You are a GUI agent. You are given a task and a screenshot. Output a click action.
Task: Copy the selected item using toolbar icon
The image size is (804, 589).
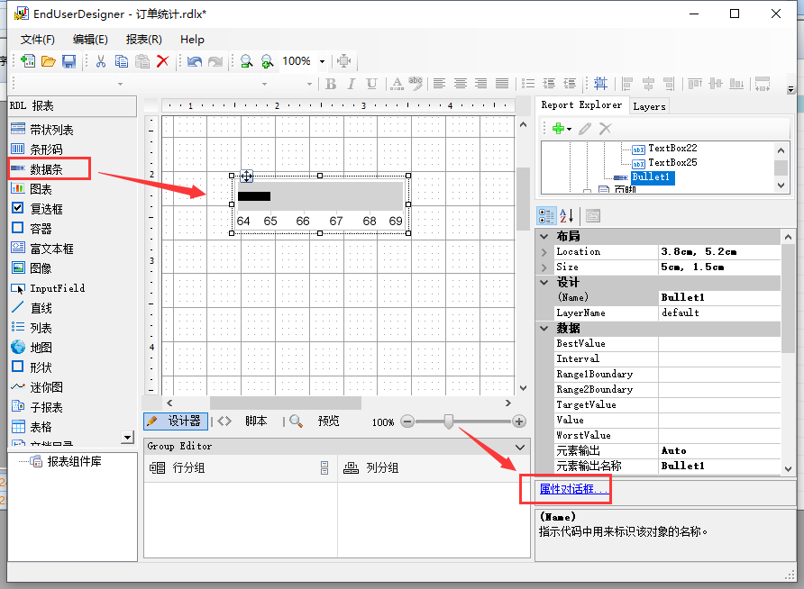pos(122,61)
